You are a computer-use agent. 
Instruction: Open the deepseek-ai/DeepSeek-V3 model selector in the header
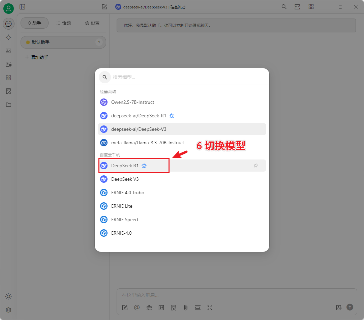[150, 7]
